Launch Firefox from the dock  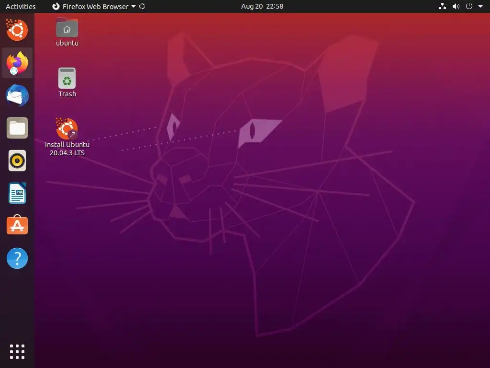(x=17, y=63)
